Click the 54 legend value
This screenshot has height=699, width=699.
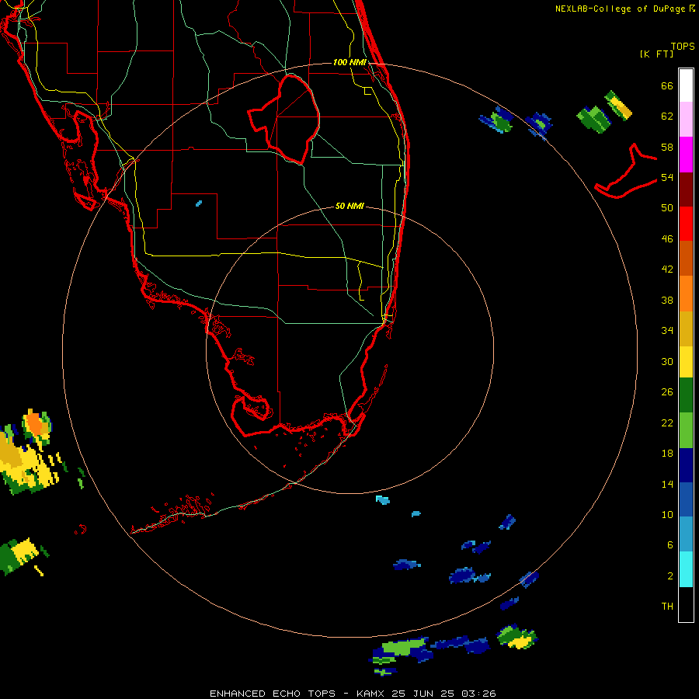(667, 177)
